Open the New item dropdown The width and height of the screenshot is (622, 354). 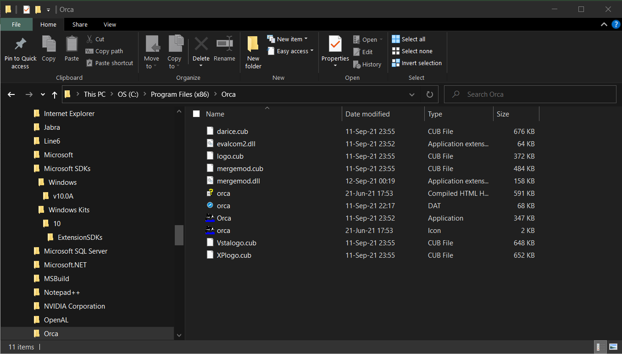click(287, 39)
